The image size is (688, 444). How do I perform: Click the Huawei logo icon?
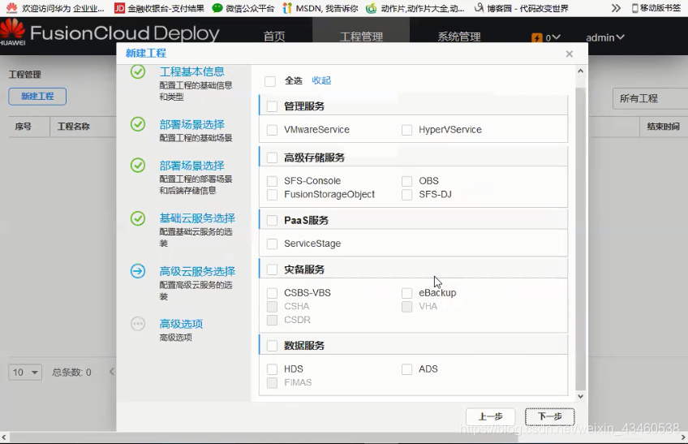click(x=13, y=32)
